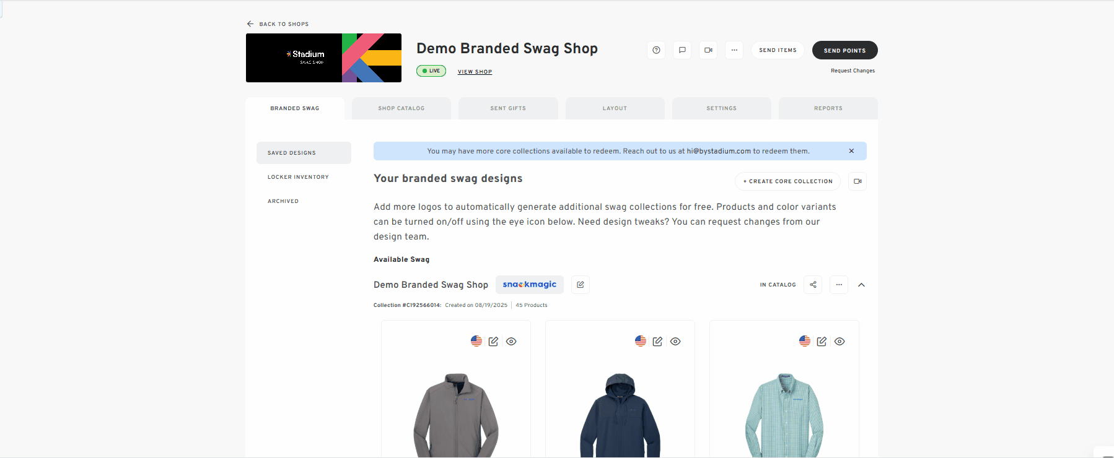Toggle eye icon on plaid shirt
Image resolution: width=1114 pixels, height=458 pixels.
pyautogui.click(x=840, y=342)
